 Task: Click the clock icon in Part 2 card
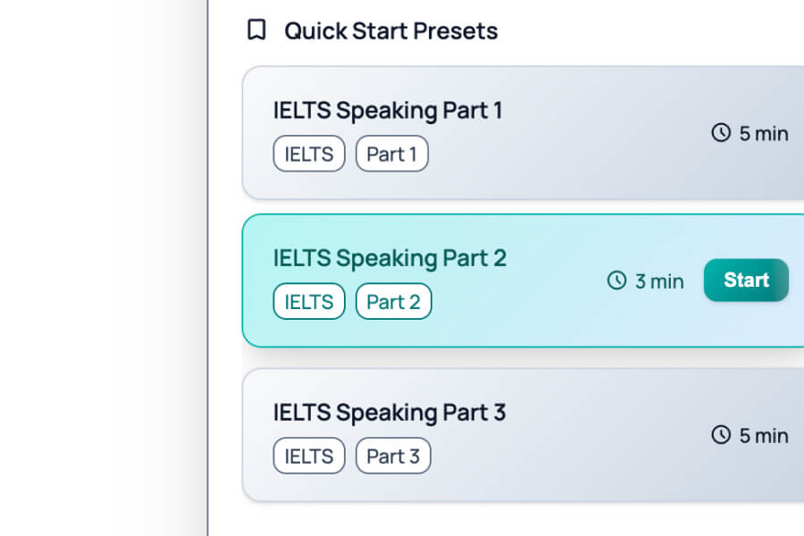click(x=616, y=281)
